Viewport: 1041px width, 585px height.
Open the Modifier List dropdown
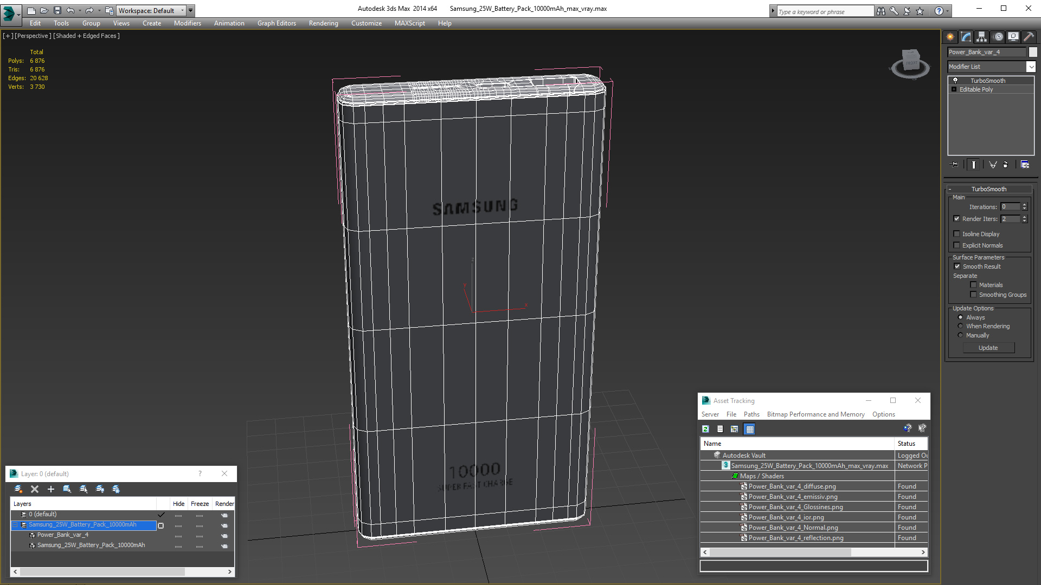pos(1031,67)
